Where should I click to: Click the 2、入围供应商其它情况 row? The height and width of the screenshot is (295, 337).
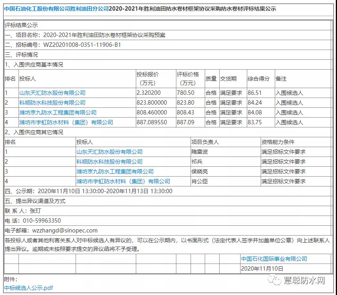[168, 132]
